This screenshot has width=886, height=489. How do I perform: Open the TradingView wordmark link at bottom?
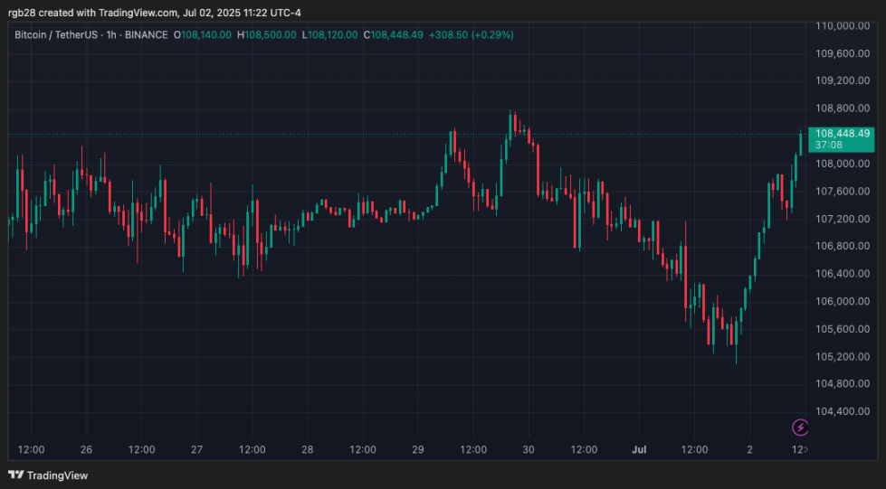point(57,475)
